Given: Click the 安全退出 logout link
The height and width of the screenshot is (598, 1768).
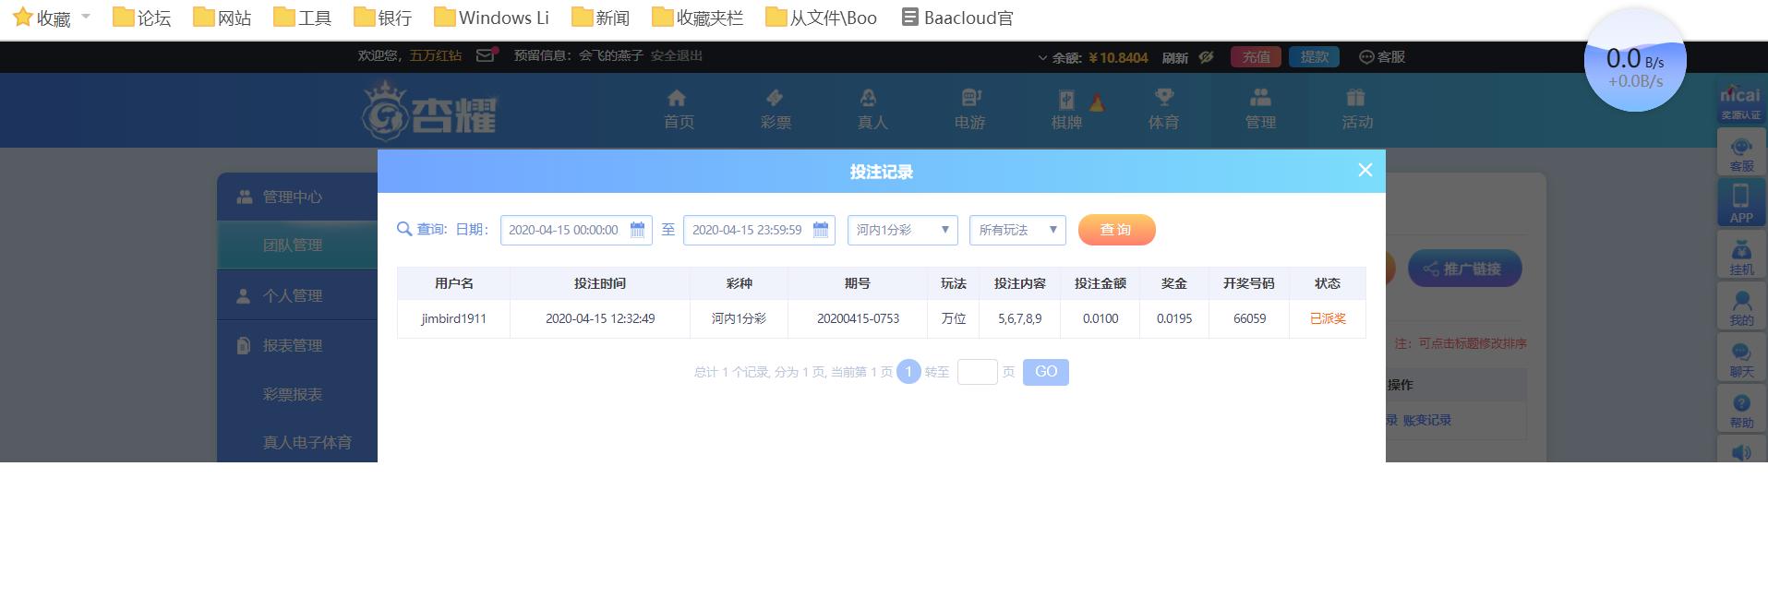Looking at the screenshot, I should pos(676,55).
